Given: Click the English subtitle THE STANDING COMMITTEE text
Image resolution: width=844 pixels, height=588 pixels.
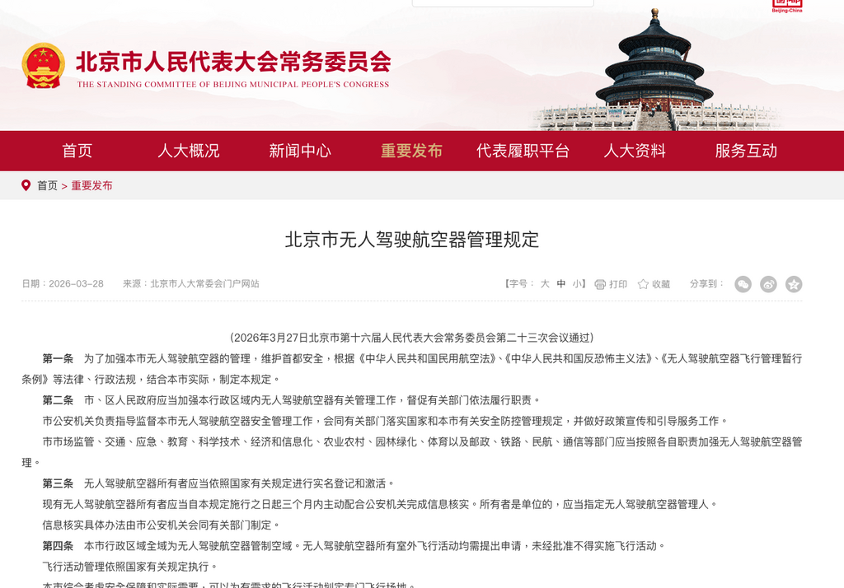Looking at the screenshot, I should coord(232,85).
